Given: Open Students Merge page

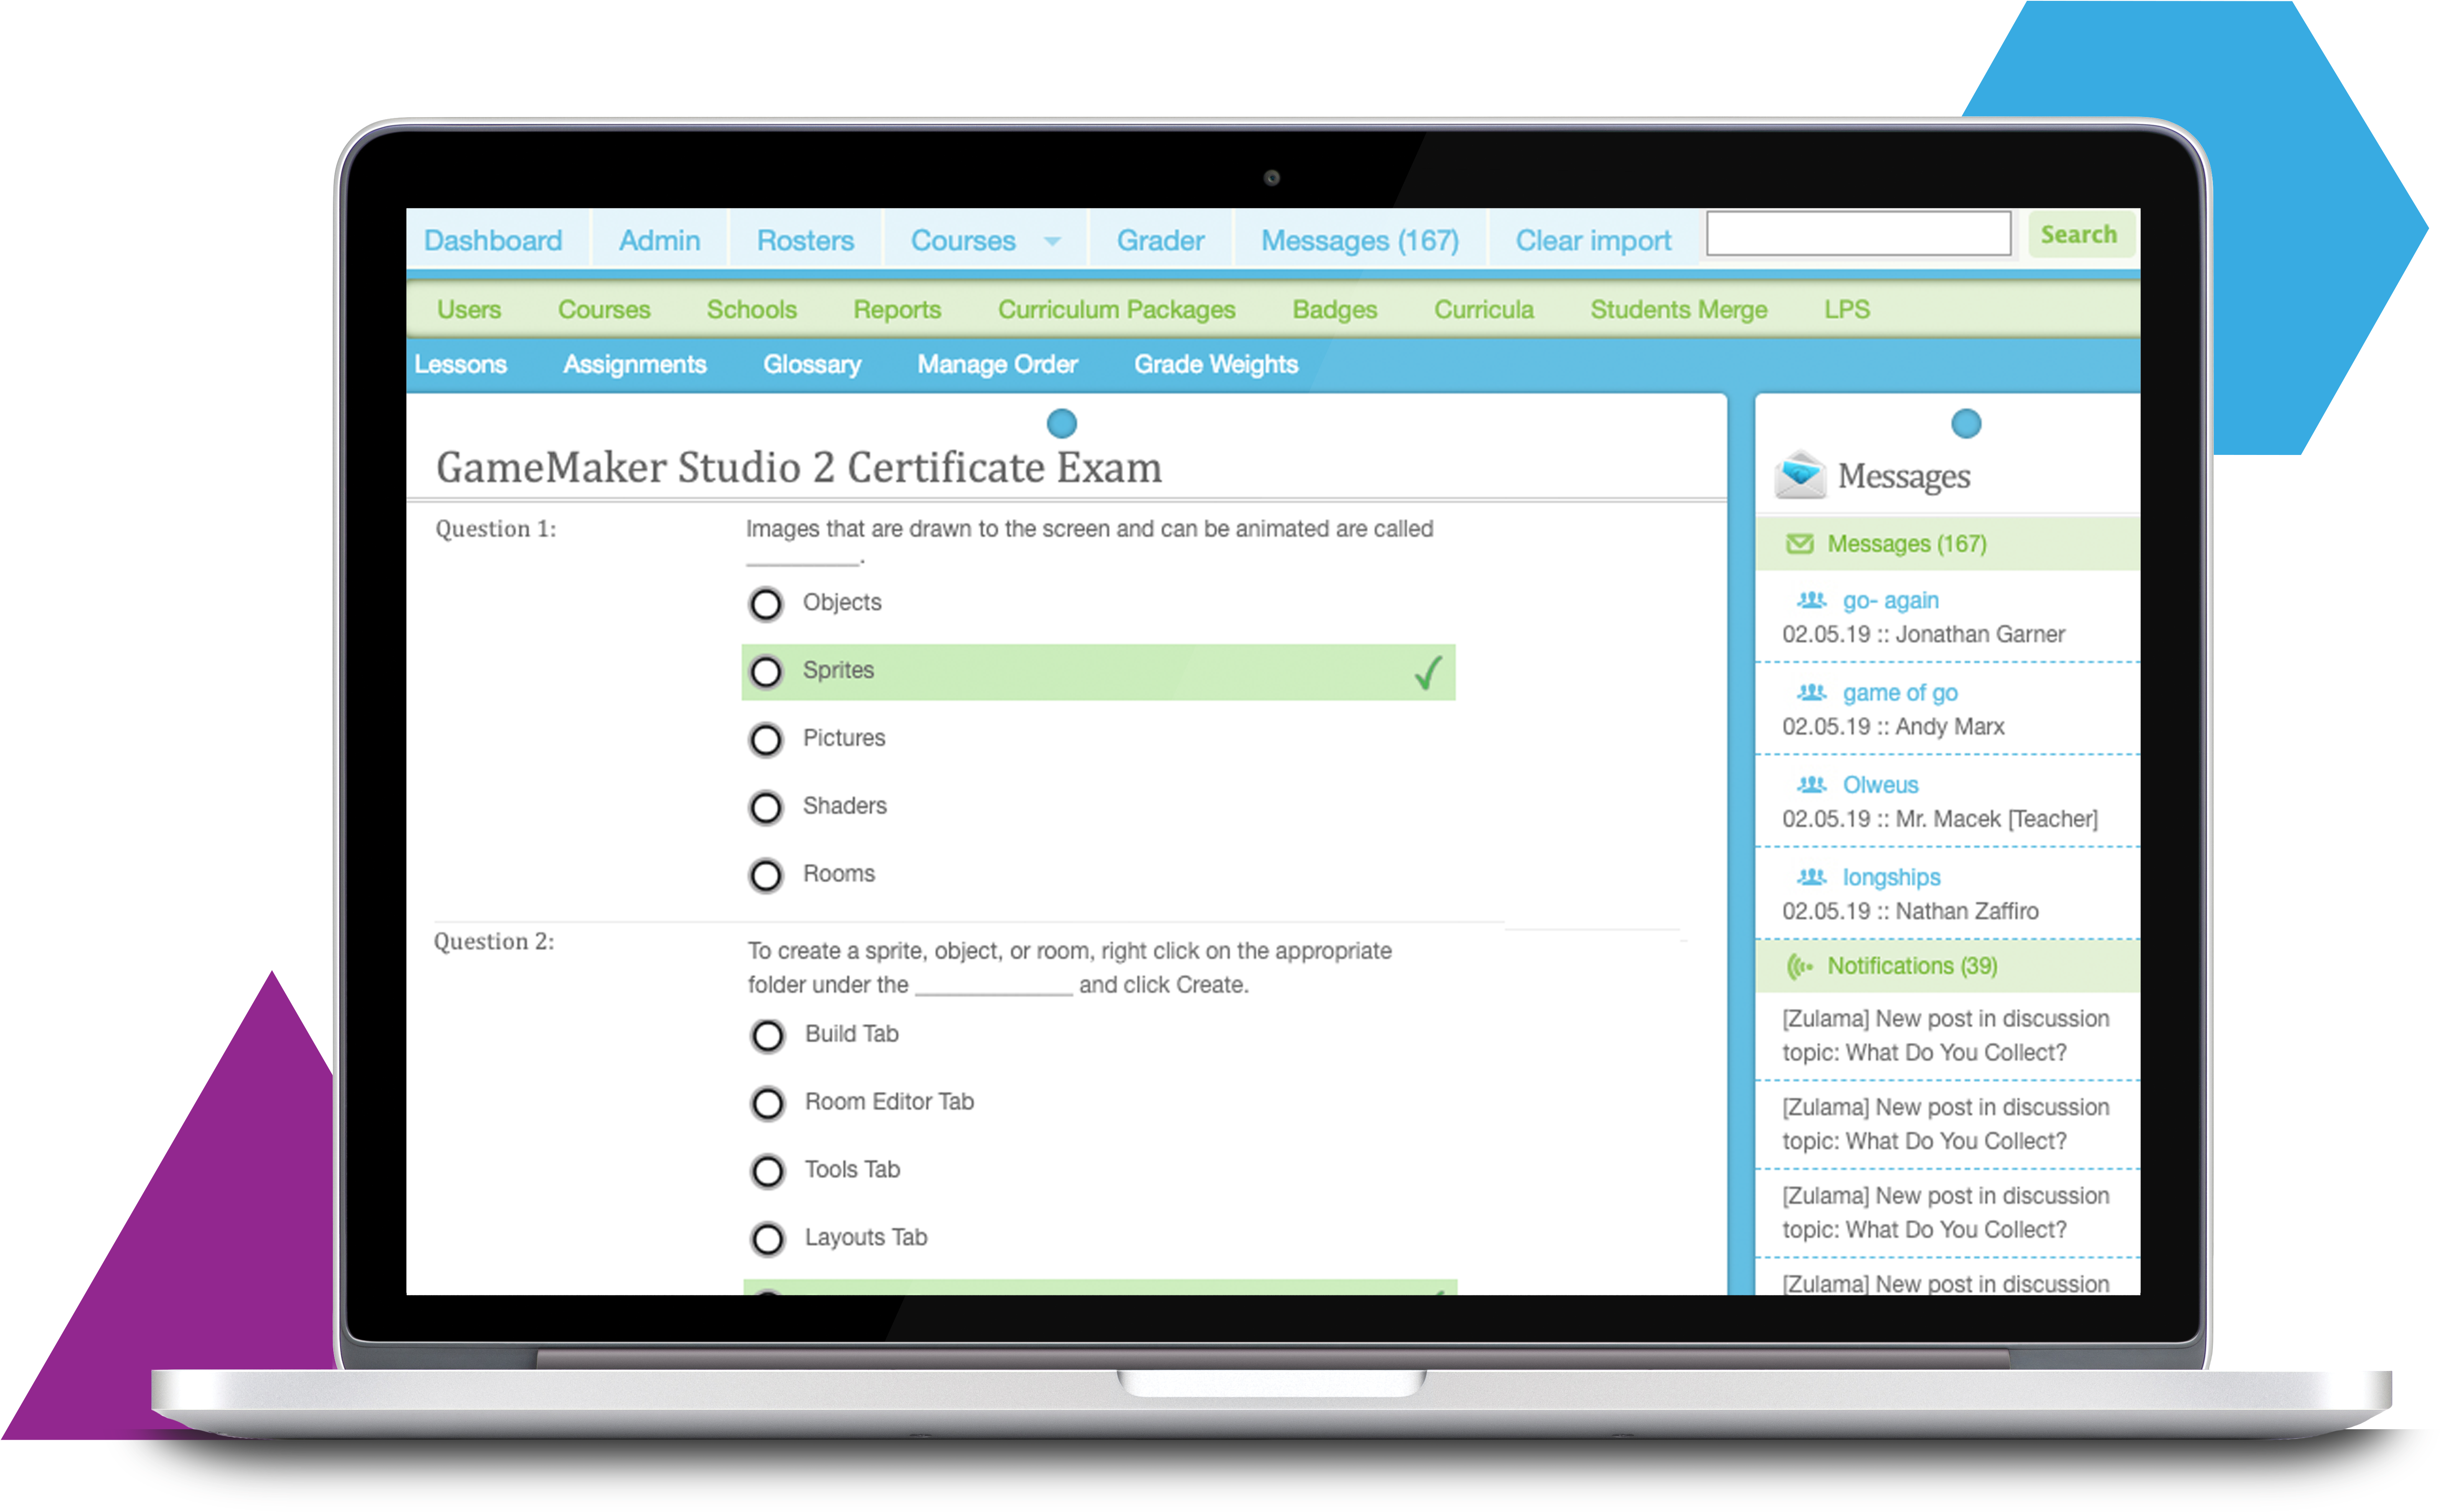Looking at the screenshot, I should (x=1679, y=309).
